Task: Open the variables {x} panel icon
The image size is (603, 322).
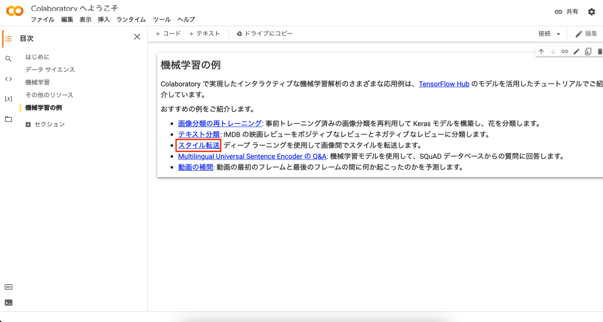Action: pos(8,99)
